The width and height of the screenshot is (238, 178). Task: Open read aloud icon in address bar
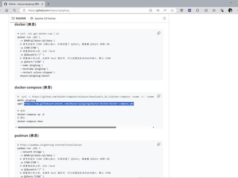point(165,10)
